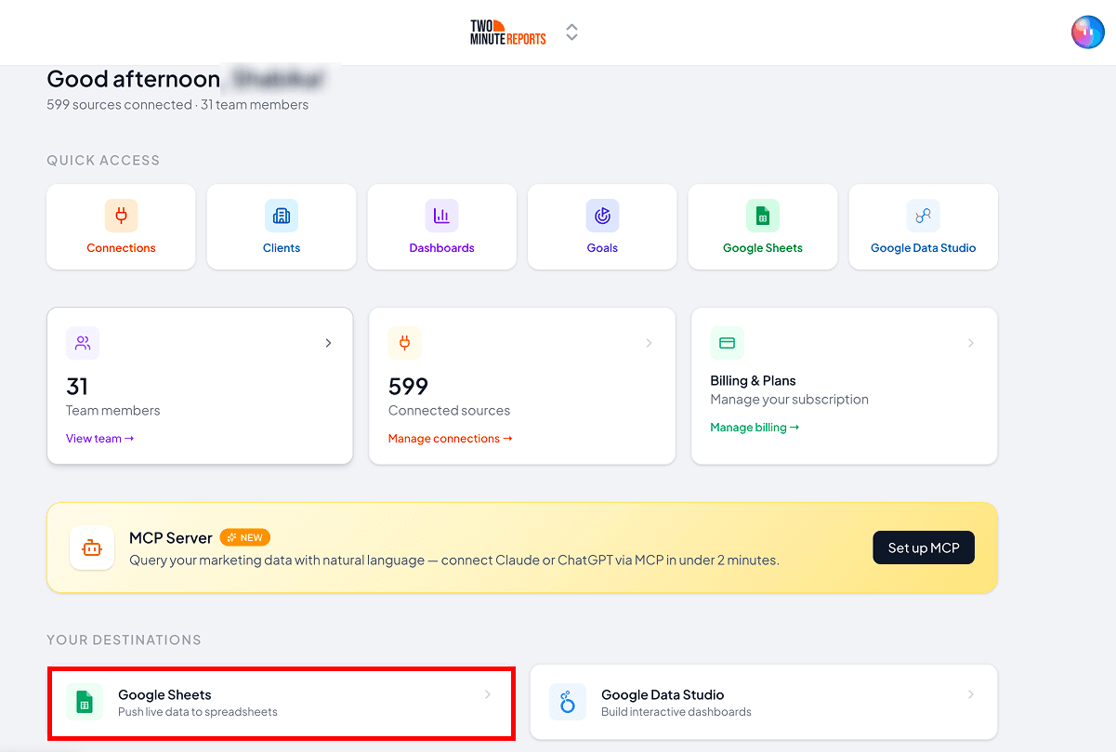Click the Dashboards bar chart icon
The image size is (1116, 752).
click(442, 216)
